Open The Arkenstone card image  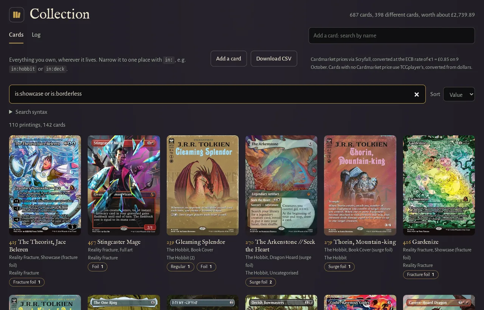(x=281, y=185)
